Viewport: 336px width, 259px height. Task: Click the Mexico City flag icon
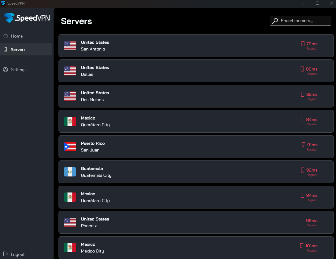tap(70, 248)
